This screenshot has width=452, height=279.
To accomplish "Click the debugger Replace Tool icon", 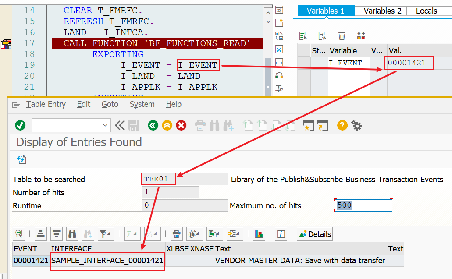I will [x=279, y=36].
